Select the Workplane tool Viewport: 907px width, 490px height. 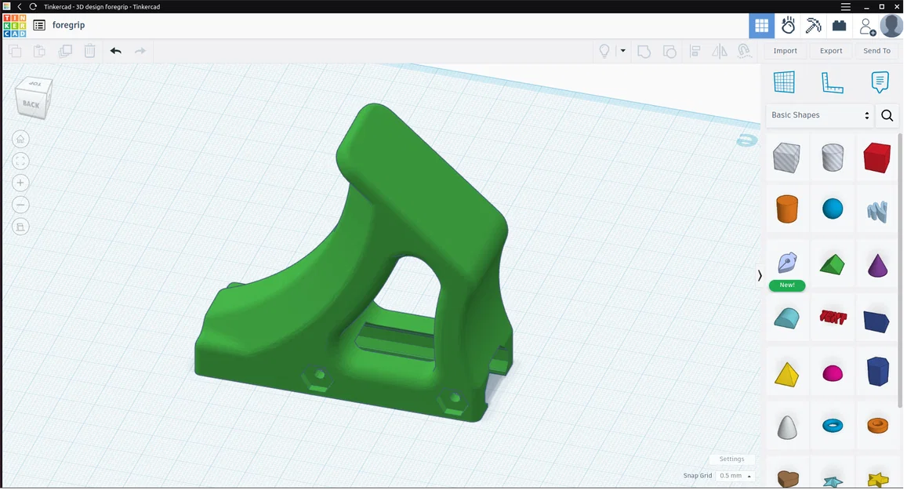pyautogui.click(x=785, y=82)
